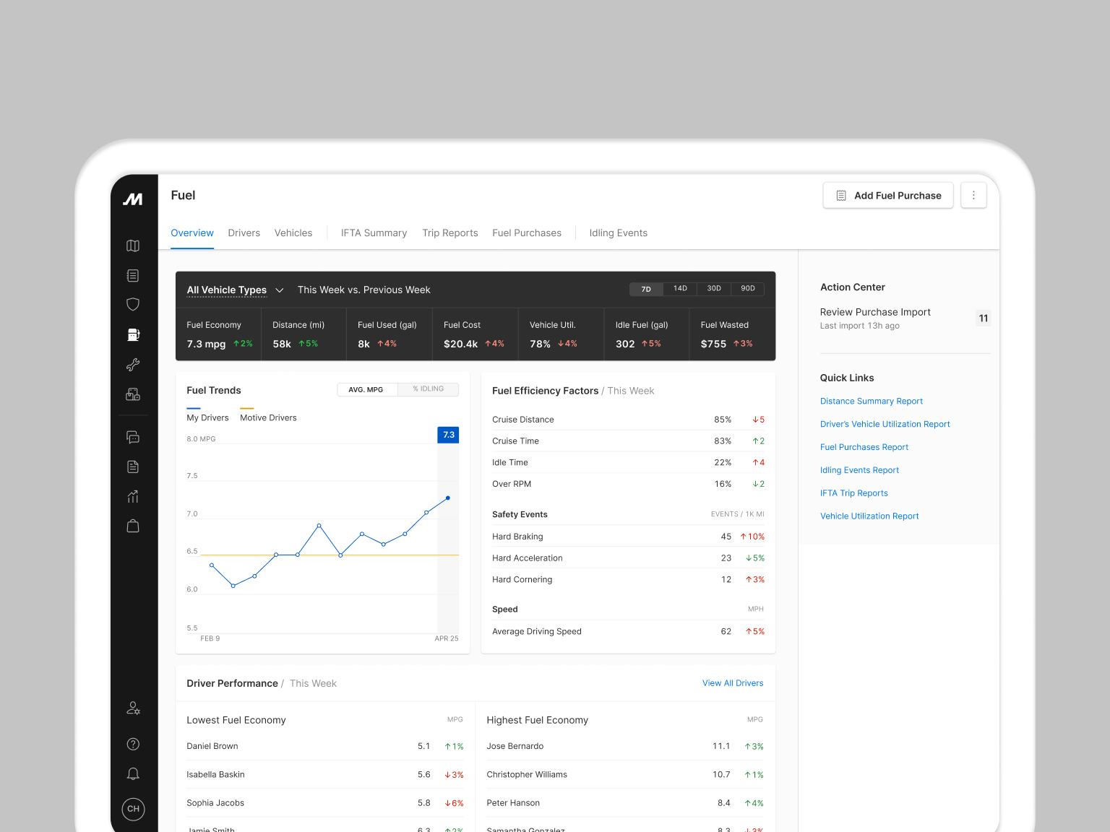Click the Cruise Distance row
This screenshot has width=1110, height=832.
tap(628, 420)
